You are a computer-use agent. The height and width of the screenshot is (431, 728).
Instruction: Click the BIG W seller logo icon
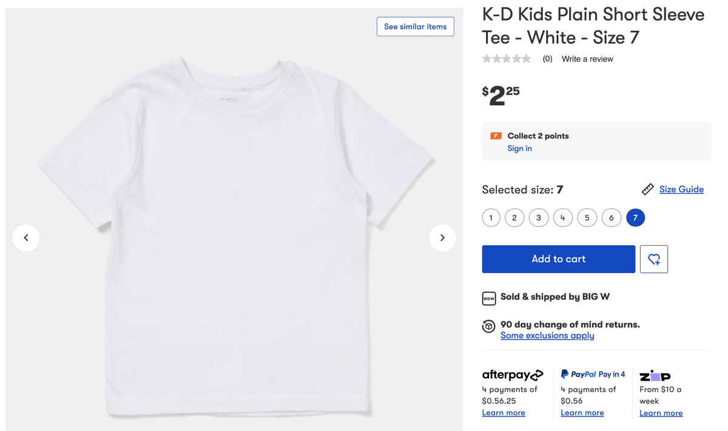point(489,298)
